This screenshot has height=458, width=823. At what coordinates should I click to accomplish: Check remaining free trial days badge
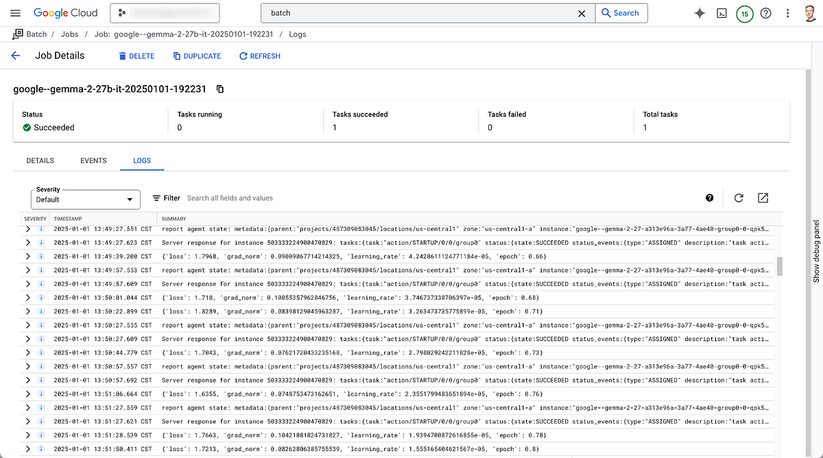(x=744, y=12)
